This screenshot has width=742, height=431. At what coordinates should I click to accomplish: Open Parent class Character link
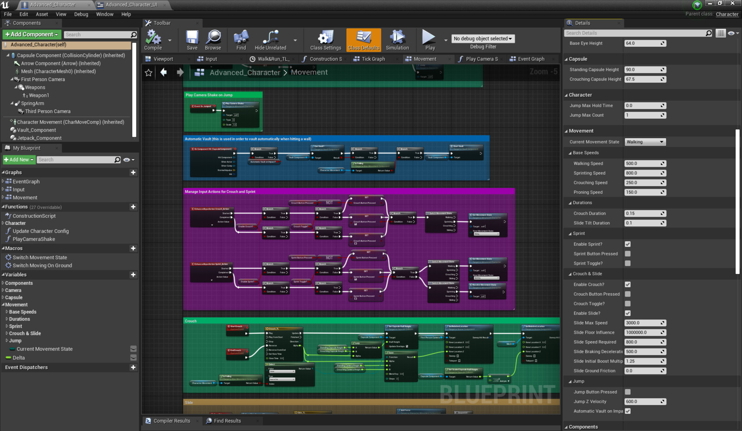click(727, 14)
